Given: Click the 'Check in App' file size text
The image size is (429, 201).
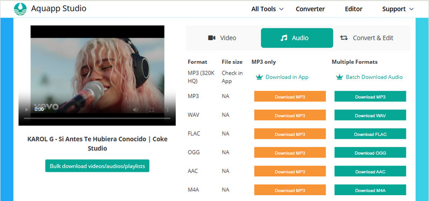Looking at the screenshot, I should [232, 77].
